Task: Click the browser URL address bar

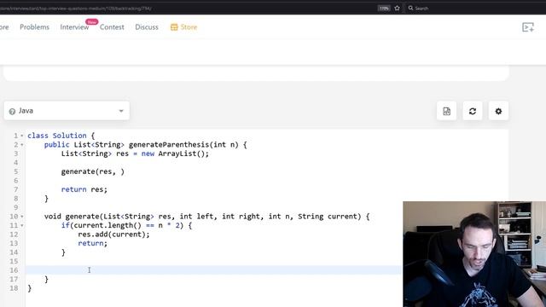Action: coord(188,8)
